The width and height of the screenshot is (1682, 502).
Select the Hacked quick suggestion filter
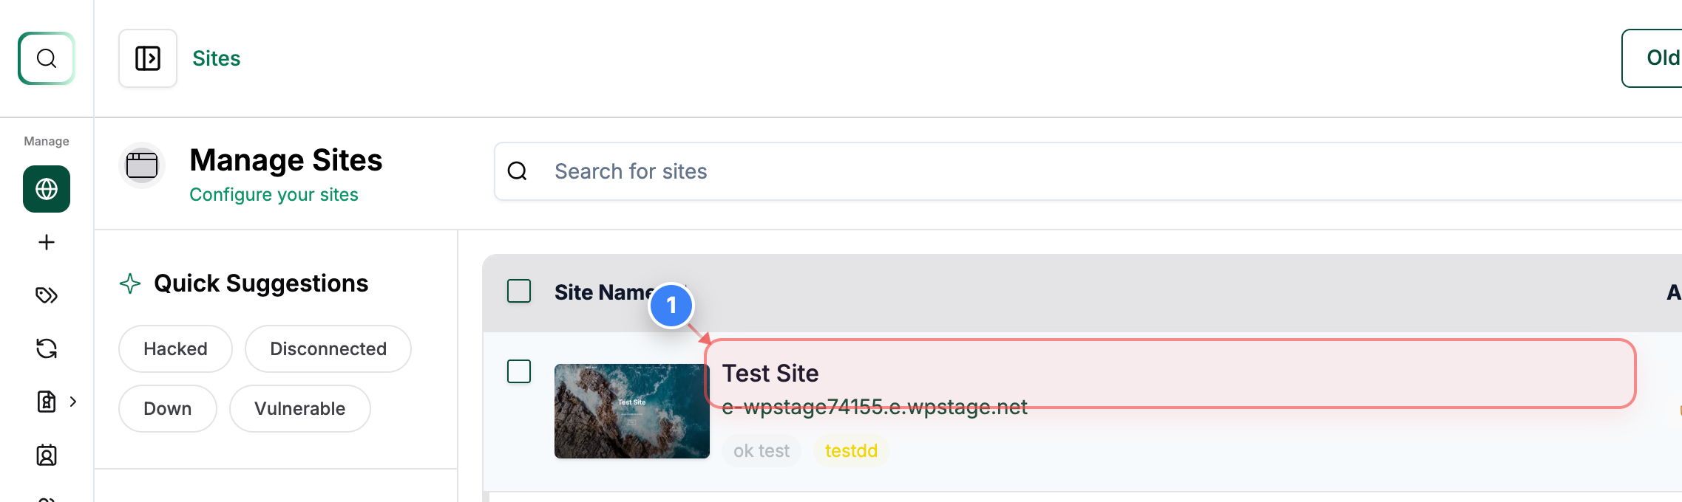point(174,348)
